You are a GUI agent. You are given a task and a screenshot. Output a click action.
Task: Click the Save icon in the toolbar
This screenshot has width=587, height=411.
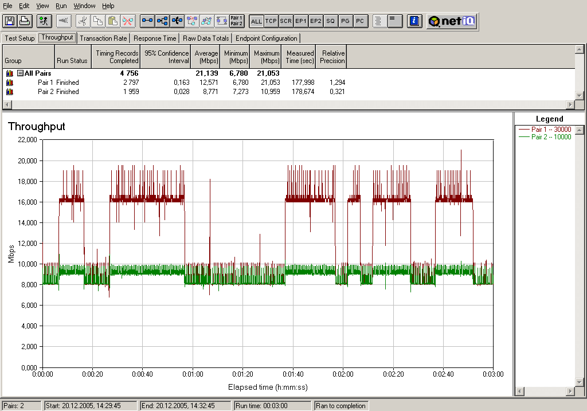tap(9, 21)
